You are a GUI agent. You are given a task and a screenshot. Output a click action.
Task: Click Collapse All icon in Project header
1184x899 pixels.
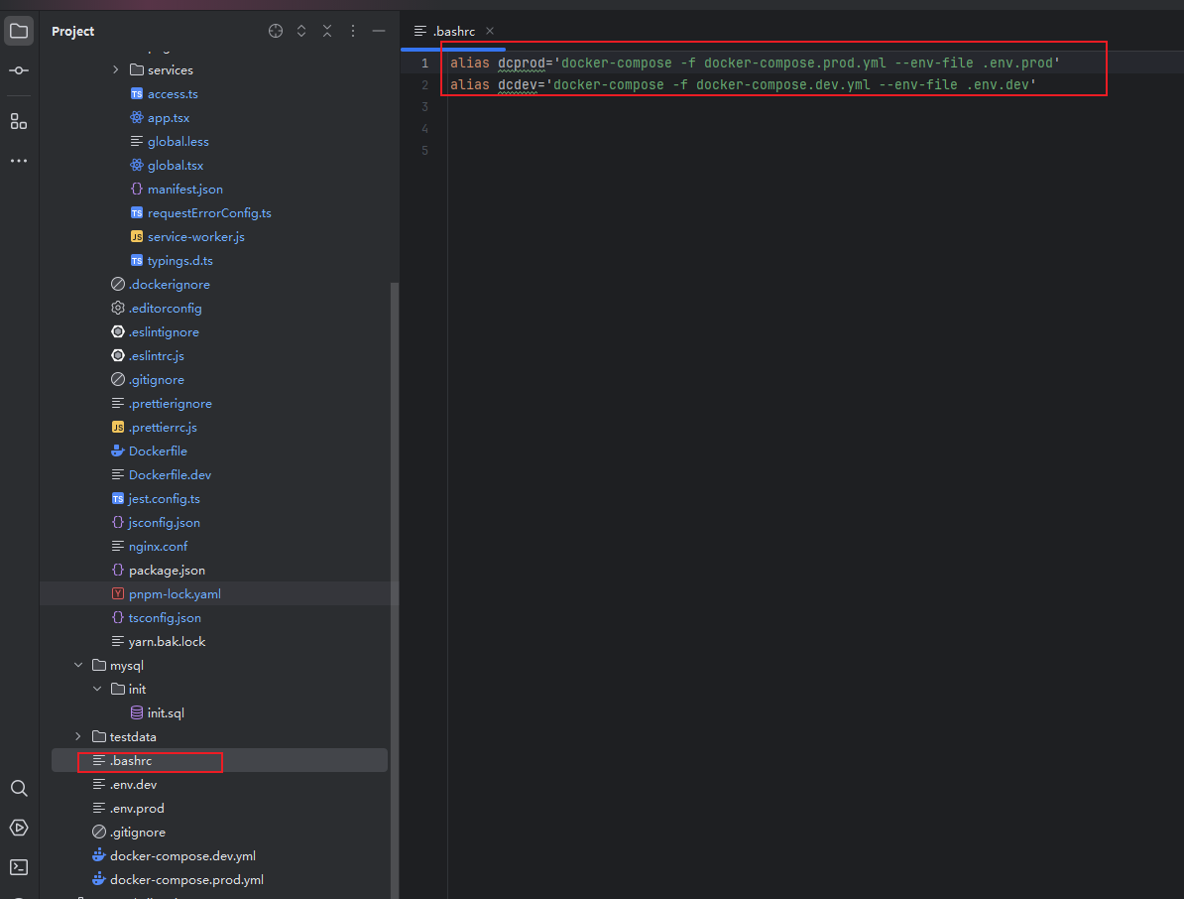click(x=327, y=31)
